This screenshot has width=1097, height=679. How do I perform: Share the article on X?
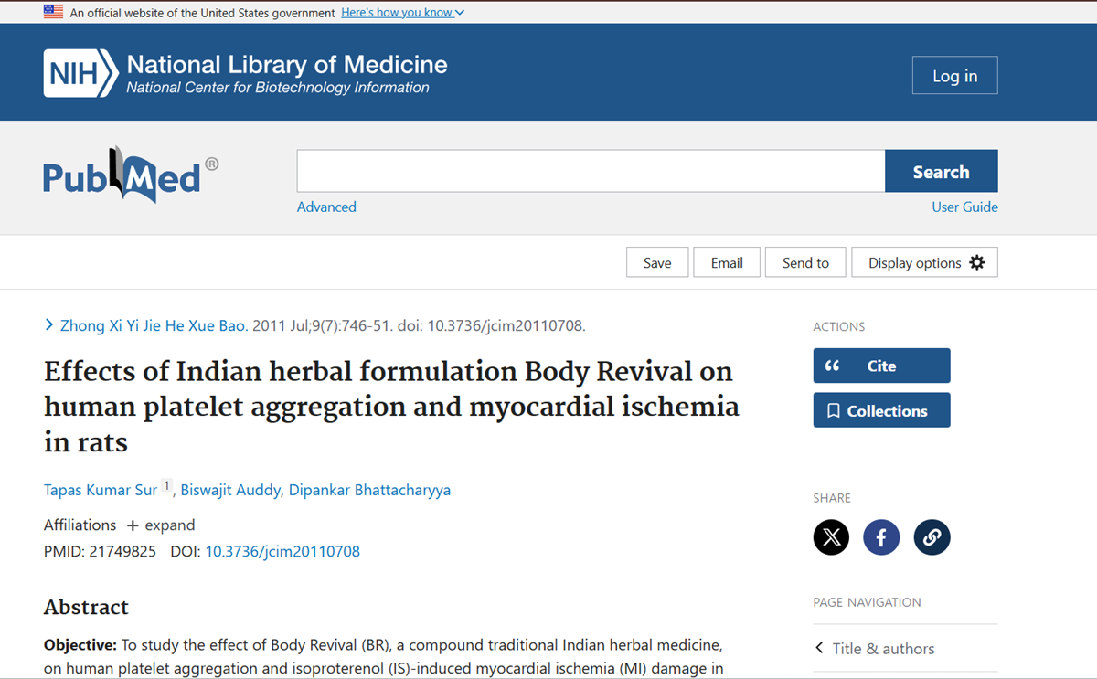[831, 537]
